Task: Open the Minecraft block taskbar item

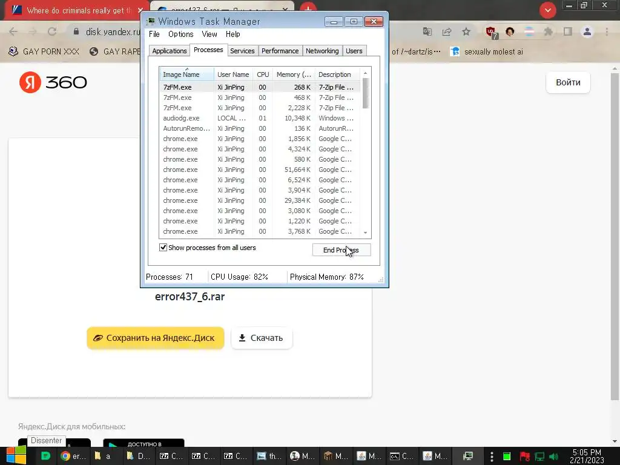Action: pyautogui.click(x=335, y=456)
